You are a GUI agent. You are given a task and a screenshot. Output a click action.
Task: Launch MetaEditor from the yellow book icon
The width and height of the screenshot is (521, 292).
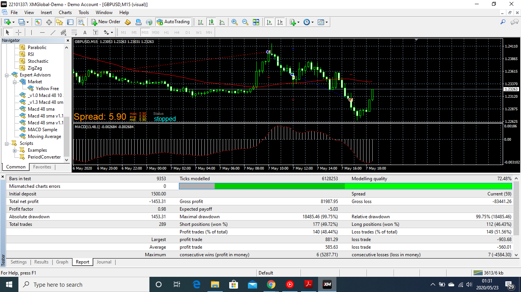click(128, 22)
